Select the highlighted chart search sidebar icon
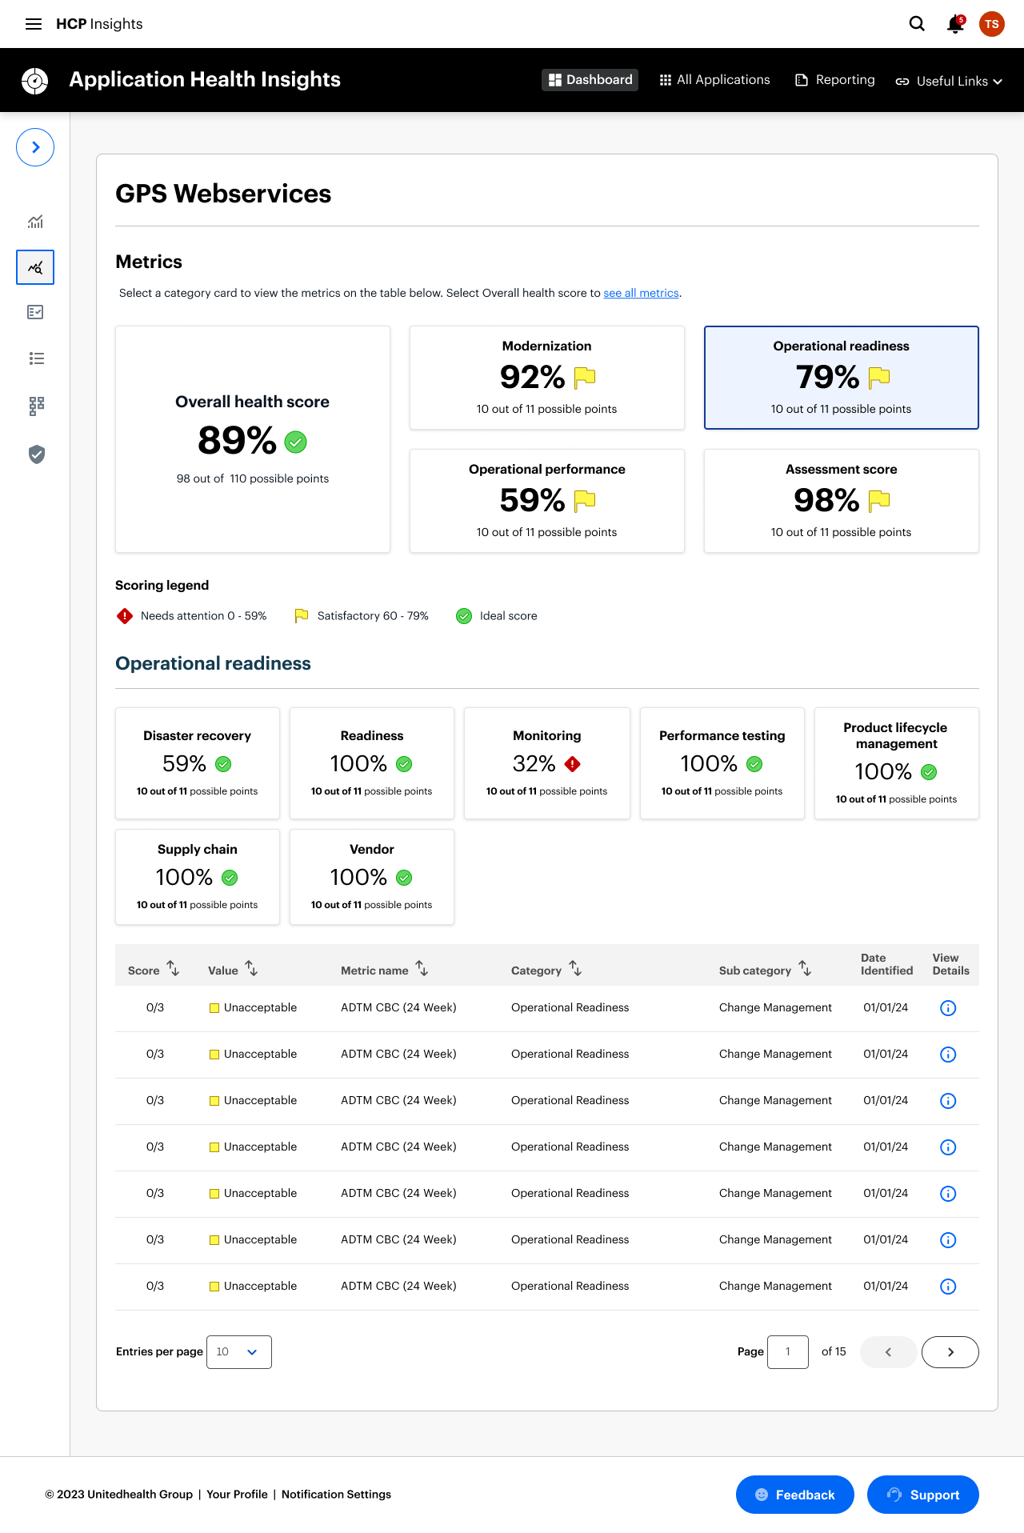The image size is (1024, 1533). point(35,267)
